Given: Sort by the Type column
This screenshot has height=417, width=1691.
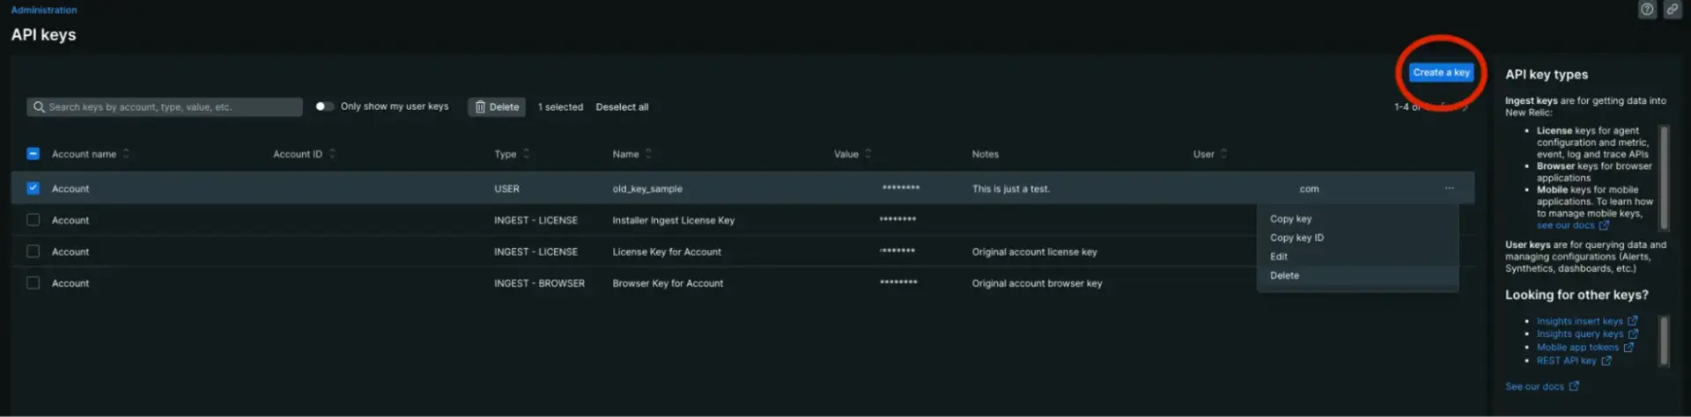Looking at the screenshot, I should tap(506, 154).
